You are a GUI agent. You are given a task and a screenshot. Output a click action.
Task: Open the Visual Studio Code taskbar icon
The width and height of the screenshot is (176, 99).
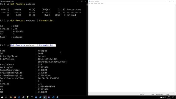click(x=53, y=97)
